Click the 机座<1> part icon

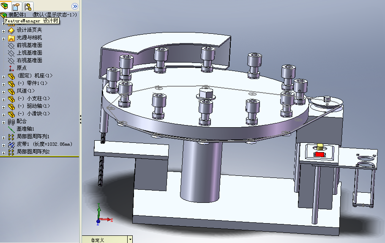point(11,76)
